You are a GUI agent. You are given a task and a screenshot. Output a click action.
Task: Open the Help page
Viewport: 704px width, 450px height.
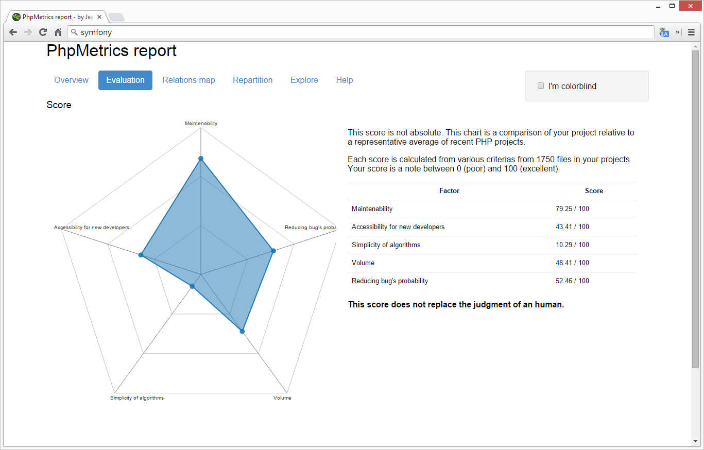click(345, 80)
